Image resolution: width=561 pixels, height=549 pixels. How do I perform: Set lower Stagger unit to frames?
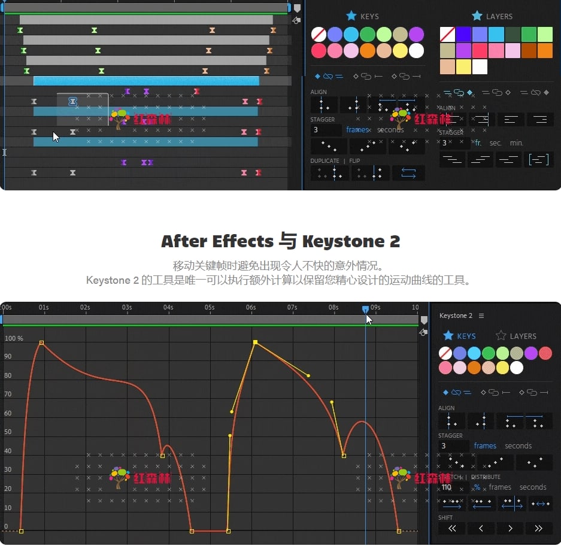click(x=485, y=445)
